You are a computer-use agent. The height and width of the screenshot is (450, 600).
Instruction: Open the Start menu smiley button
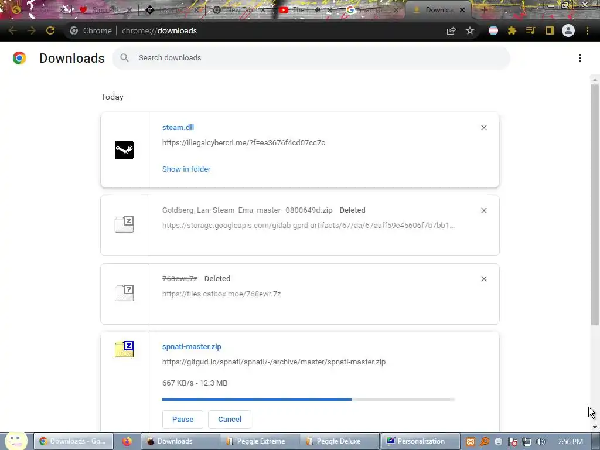click(x=16, y=441)
